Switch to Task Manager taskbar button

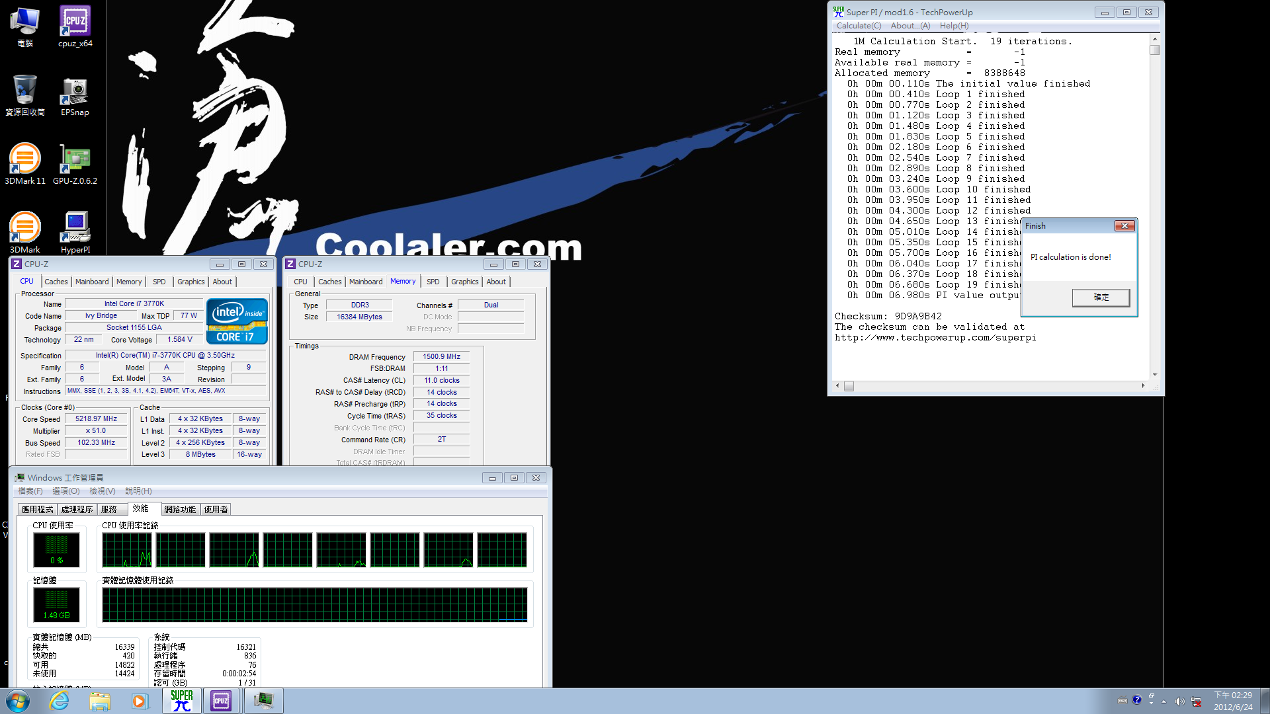(263, 701)
